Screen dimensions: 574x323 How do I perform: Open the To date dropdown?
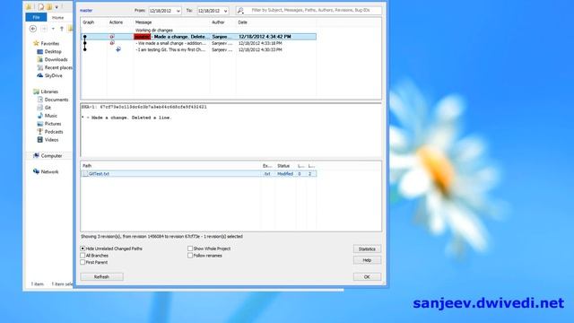pyautogui.click(x=225, y=11)
